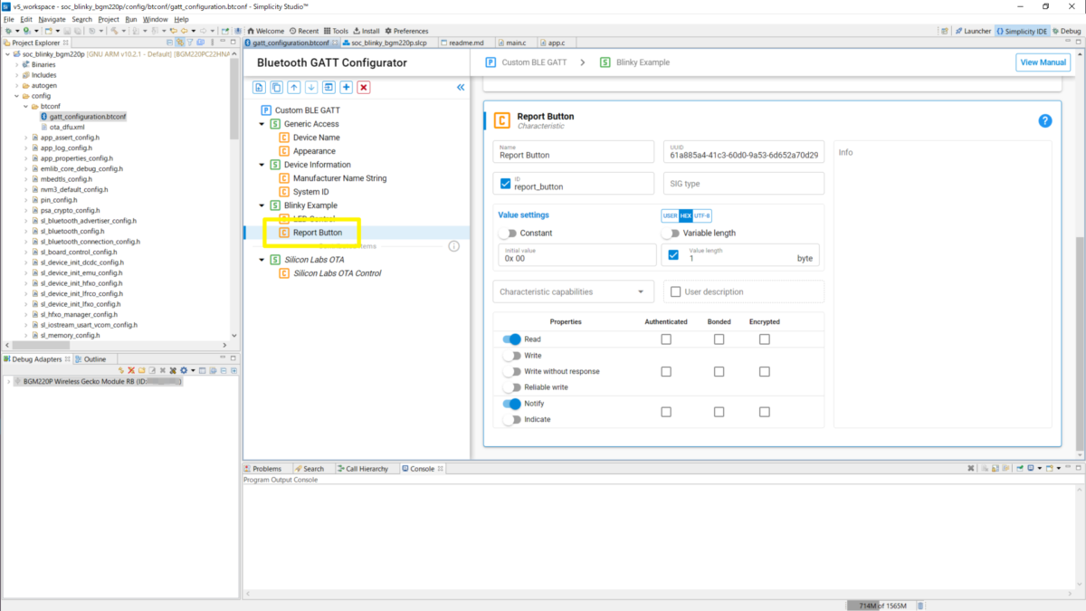The width and height of the screenshot is (1086, 611).
Task: Check Authenticated box for Read row
Action: (666, 339)
